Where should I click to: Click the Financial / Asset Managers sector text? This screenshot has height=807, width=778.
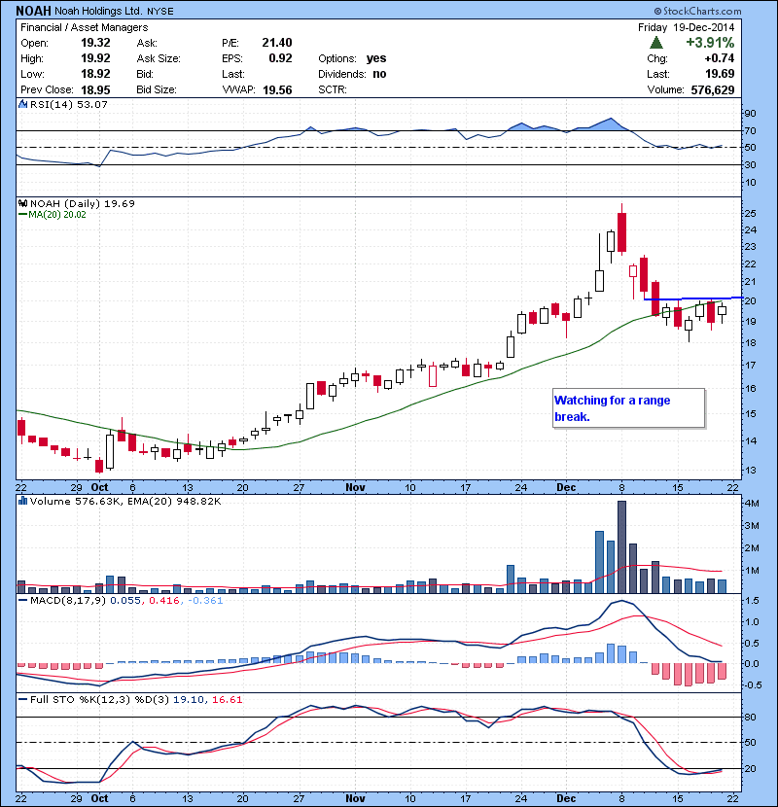tap(84, 27)
